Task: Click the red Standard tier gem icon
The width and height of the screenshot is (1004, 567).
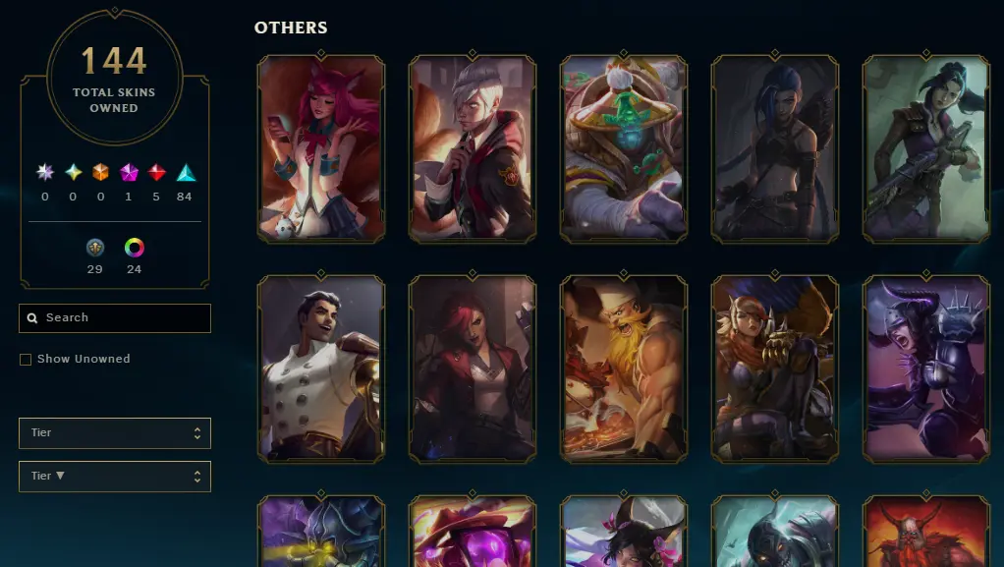Action: 157,172
